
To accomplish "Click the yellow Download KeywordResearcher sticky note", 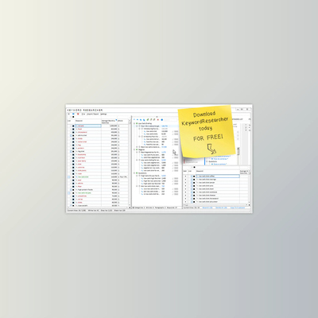I will coord(206,131).
